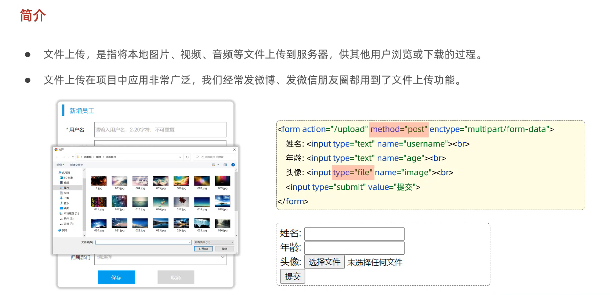The height and width of the screenshot is (295, 610).
Task: Click 新建文件夹 new folder button
Action: pyautogui.click(x=76, y=165)
